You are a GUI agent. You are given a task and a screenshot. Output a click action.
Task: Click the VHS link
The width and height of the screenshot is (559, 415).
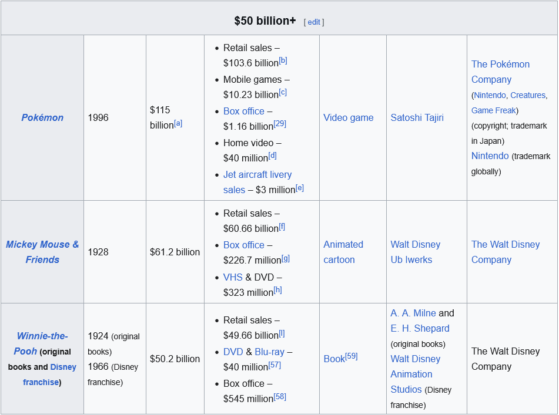click(x=233, y=277)
